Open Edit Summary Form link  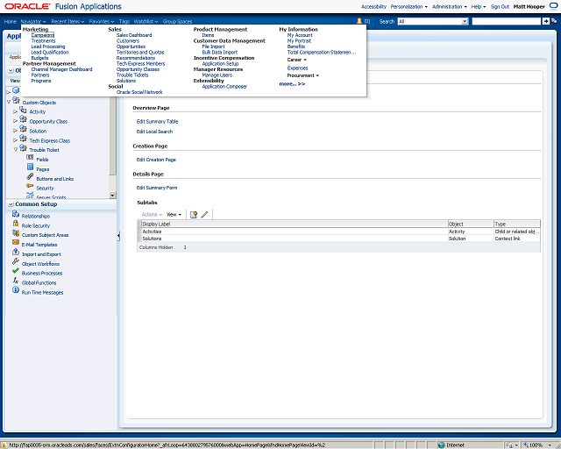(x=157, y=188)
